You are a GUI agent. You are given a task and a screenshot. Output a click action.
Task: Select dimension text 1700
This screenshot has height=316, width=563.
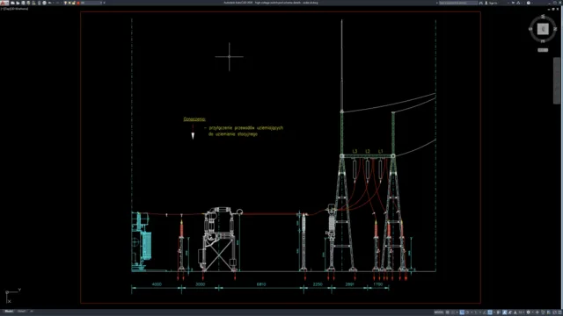pos(377,284)
